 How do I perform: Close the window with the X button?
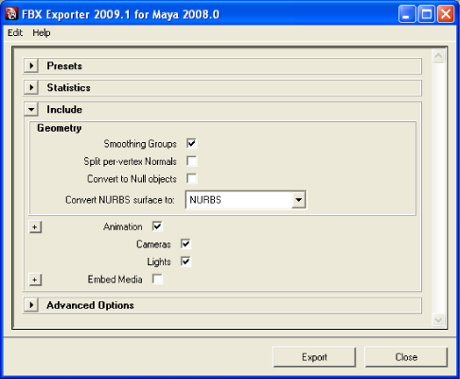[x=446, y=14]
